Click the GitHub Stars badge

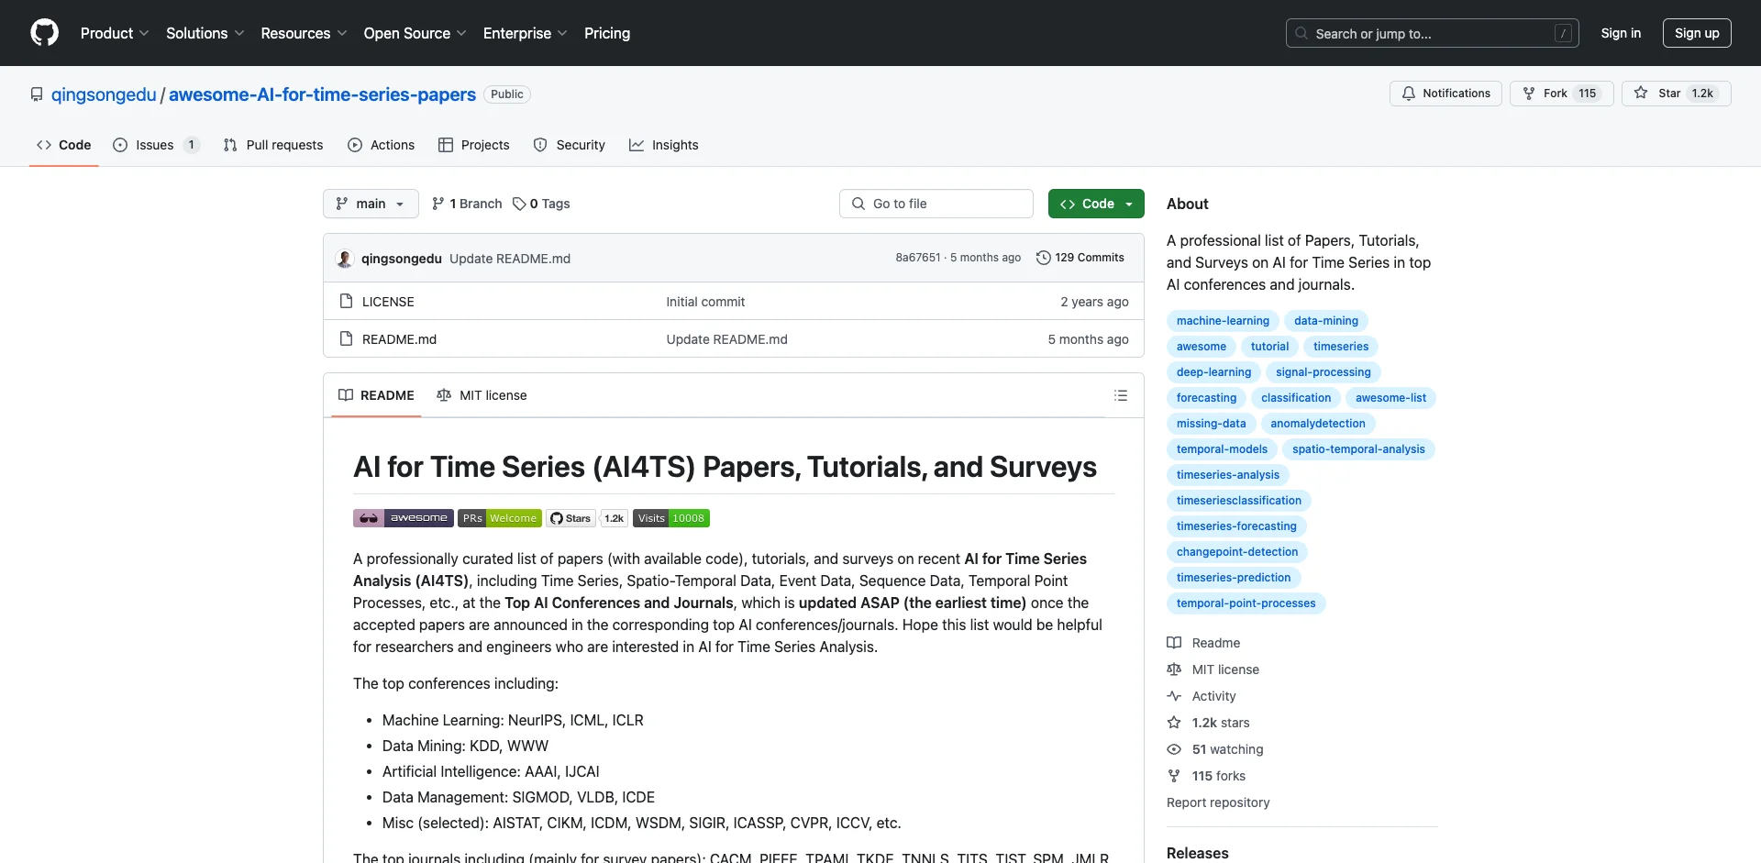(587, 518)
